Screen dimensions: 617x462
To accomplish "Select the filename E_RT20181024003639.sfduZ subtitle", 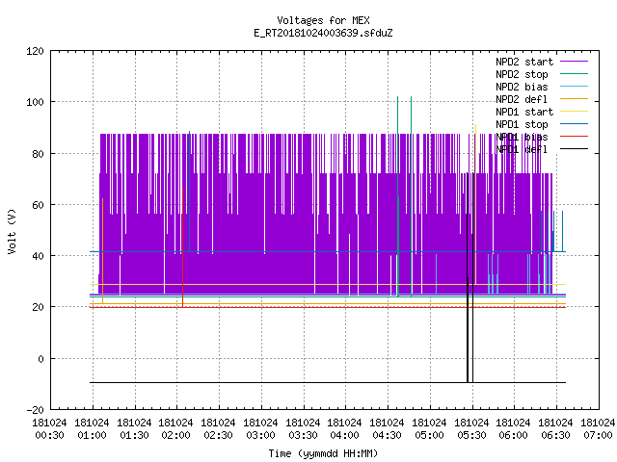I will tap(323, 33).
